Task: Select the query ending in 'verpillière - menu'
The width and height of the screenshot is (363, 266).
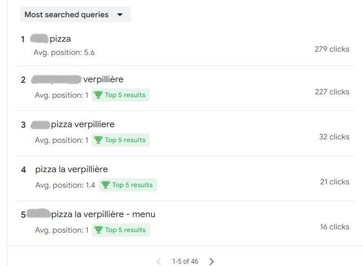Action: coord(103,214)
